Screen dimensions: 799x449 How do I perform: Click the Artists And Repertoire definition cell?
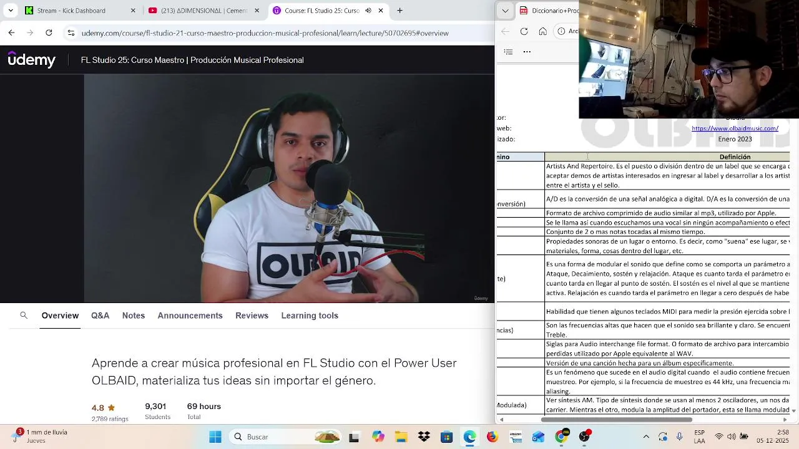[x=667, y=176]
